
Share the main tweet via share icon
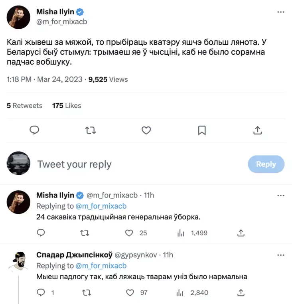[258, 130]
